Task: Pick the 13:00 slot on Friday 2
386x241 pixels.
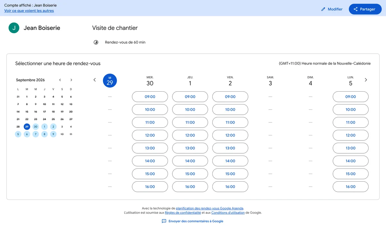Action: pos(230,148)
